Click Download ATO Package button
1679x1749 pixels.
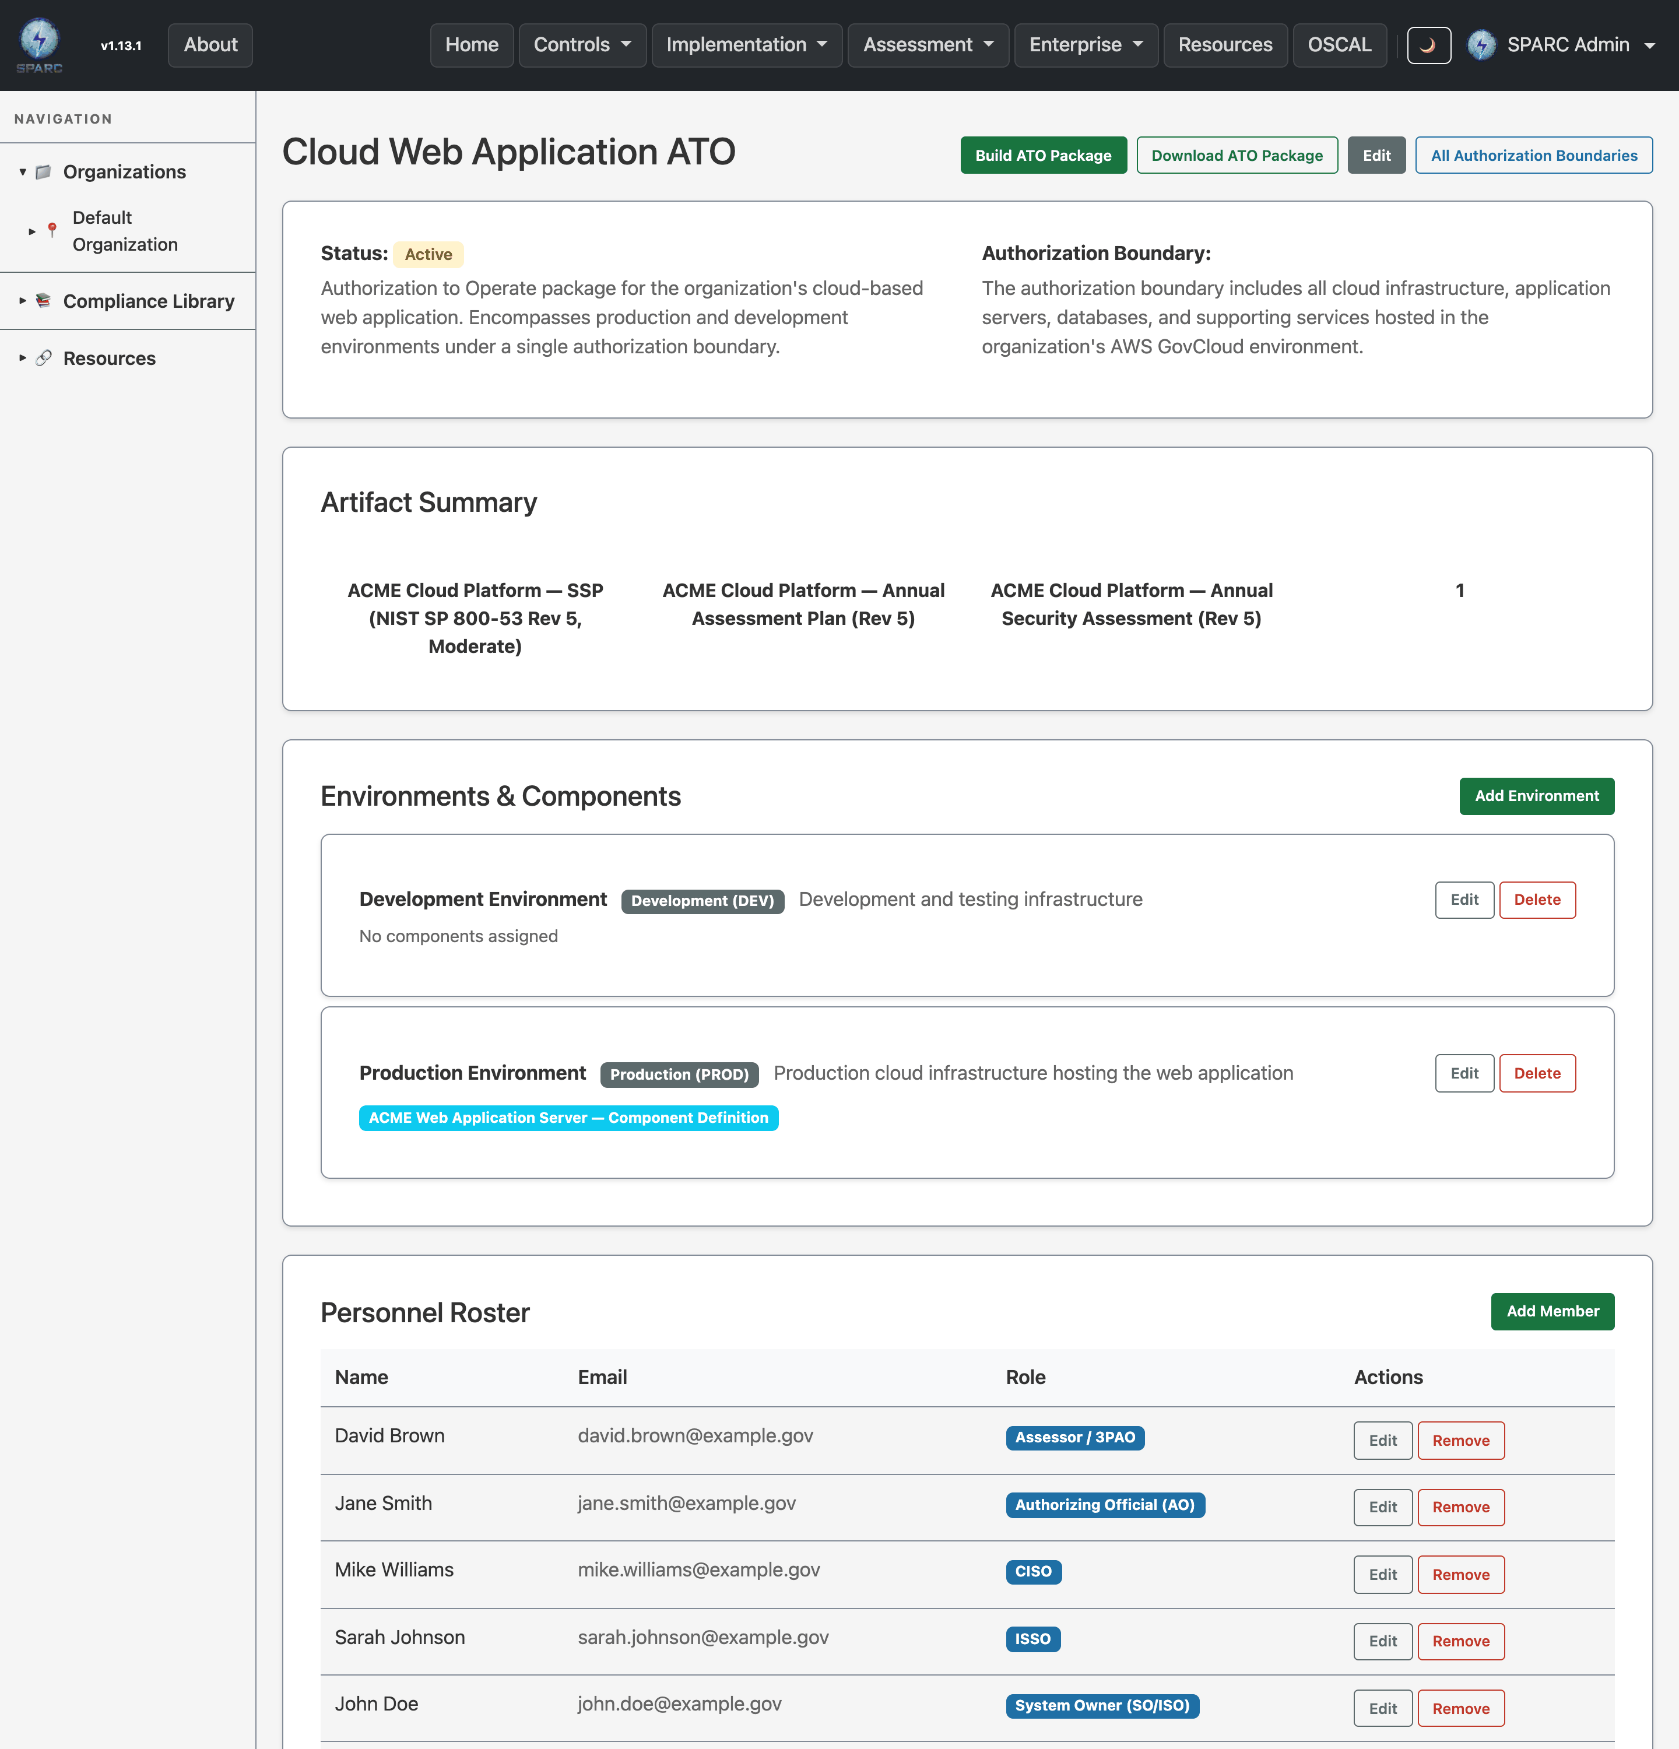click(x=1237, y=155)
